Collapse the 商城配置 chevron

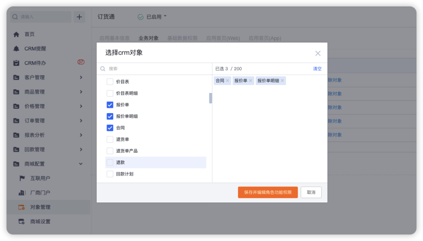tap(81, 164)
